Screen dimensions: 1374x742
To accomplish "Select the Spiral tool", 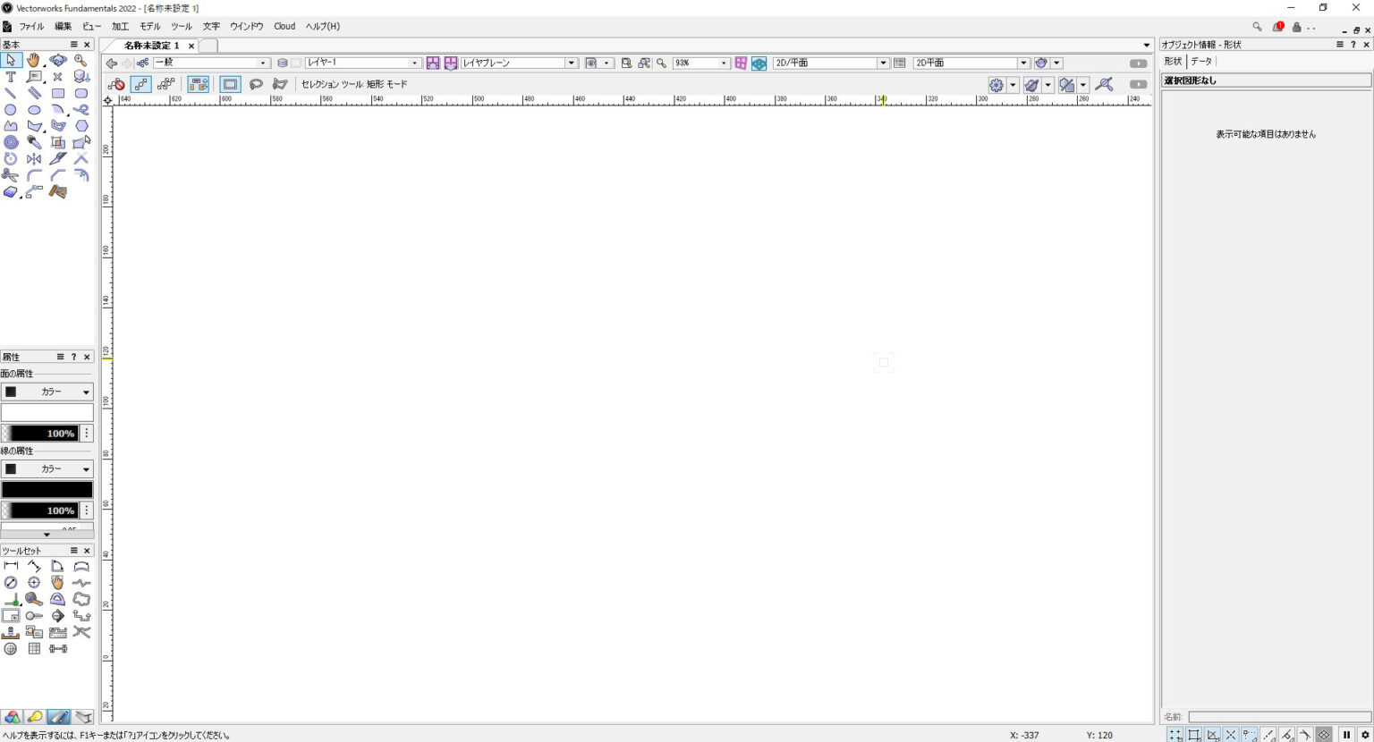I will coord(11,142).
